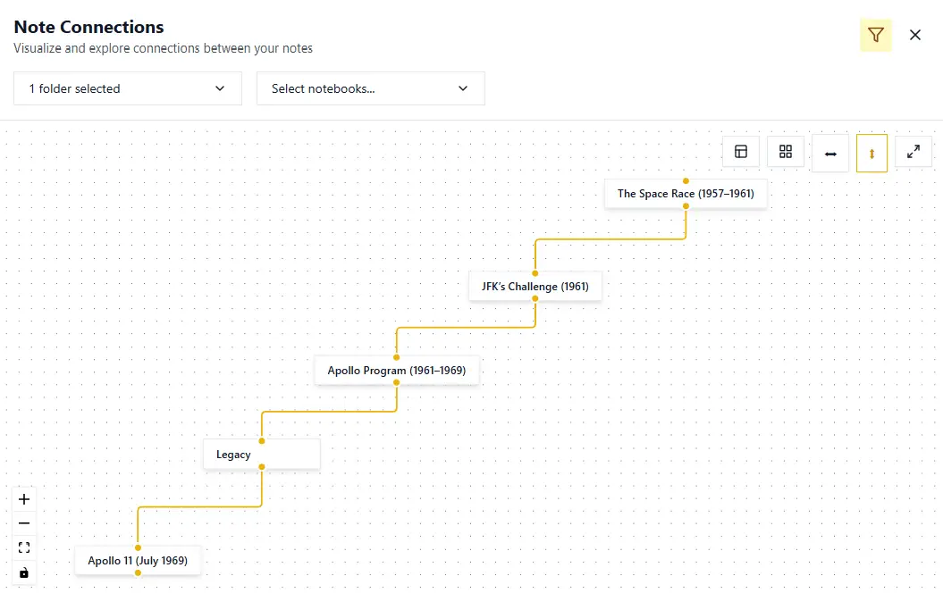Click the 'Apollo Program (1961–1969)' node
The height and width of the screenshot is (593, 943).
click(396, 370)
